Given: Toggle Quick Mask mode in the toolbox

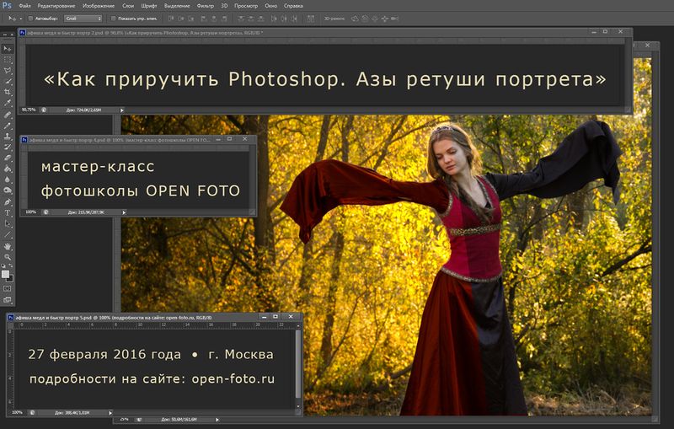Looking at the screenshot, I should [x=8, y=288].
